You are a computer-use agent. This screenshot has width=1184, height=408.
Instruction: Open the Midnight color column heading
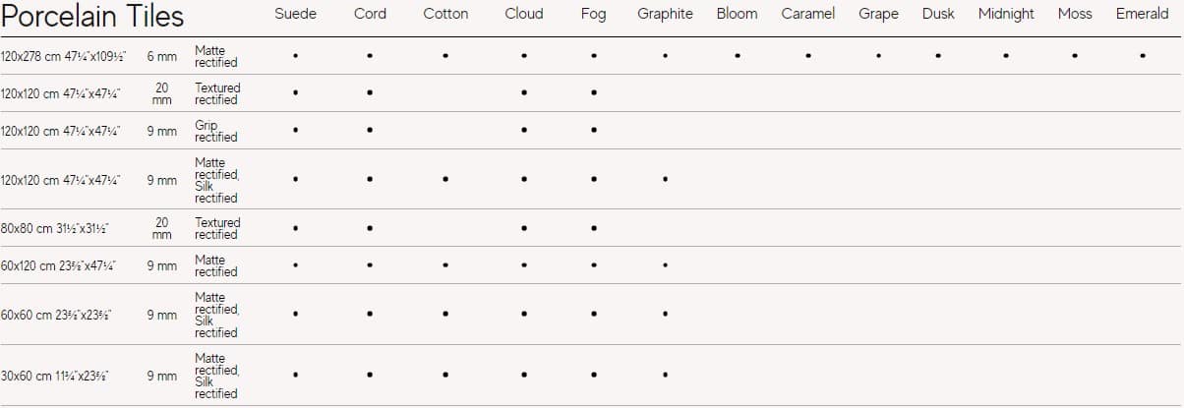[x=1006, y=14]
